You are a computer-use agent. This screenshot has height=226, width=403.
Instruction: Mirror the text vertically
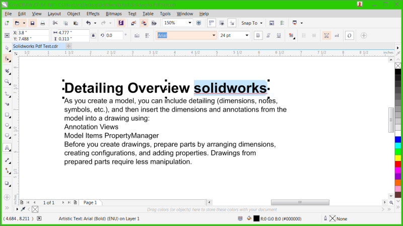pyautogui.click(x=147, y=35)
